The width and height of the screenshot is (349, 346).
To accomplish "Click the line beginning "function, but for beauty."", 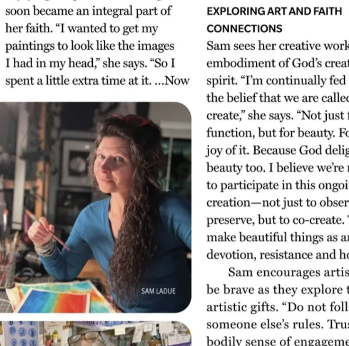I will coord(278,133).
